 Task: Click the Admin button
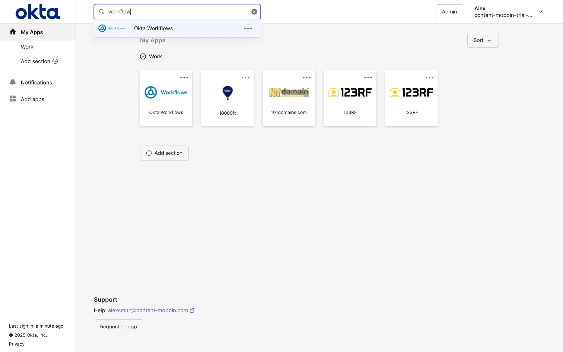[449, 12]
